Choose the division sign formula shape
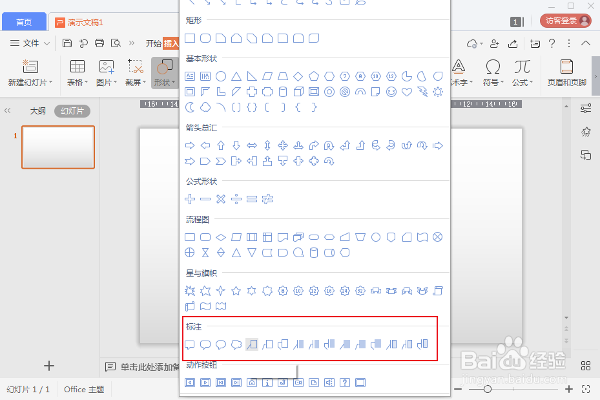The image size is (600, 400). 236,199
